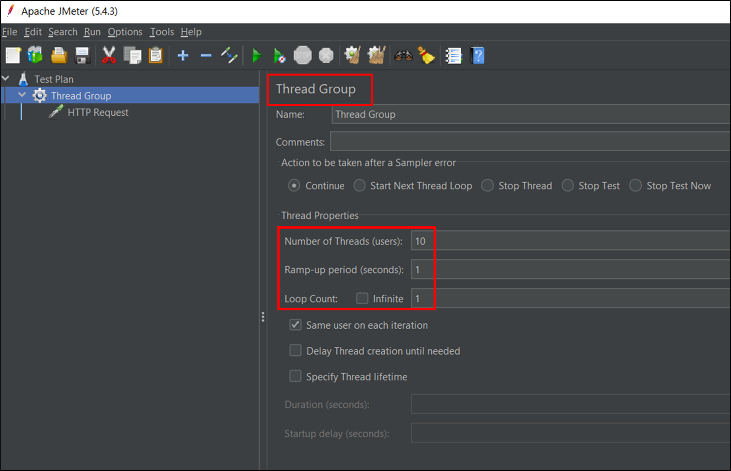Open the Search menu
The image size is (731, 471).
[63, 32]
